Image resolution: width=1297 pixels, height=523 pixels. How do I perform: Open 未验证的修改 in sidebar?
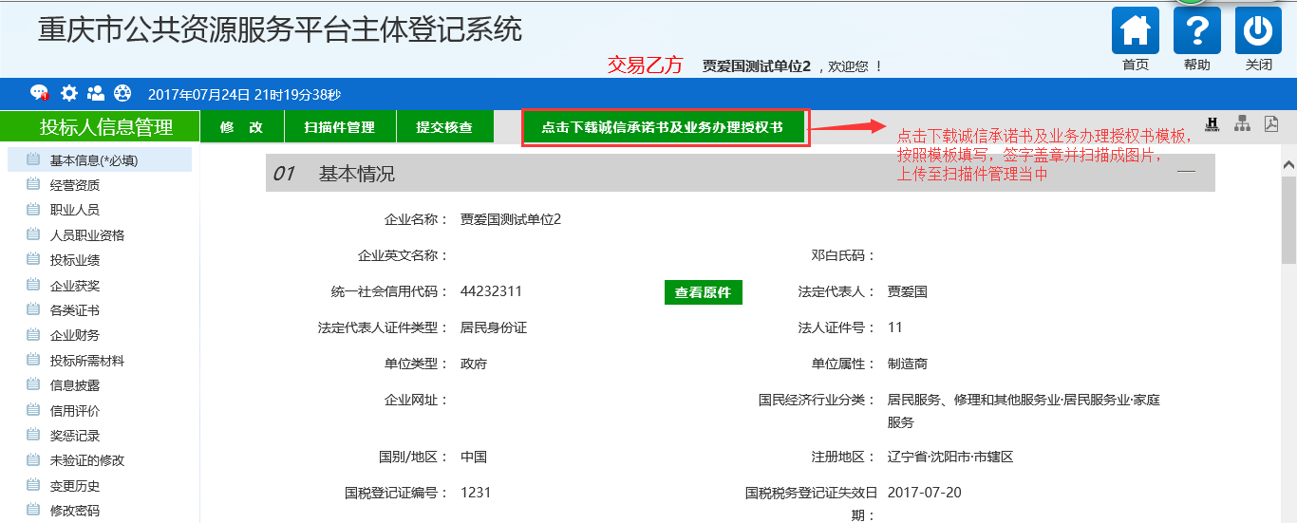pyautogui.click(x=87, y=459)
